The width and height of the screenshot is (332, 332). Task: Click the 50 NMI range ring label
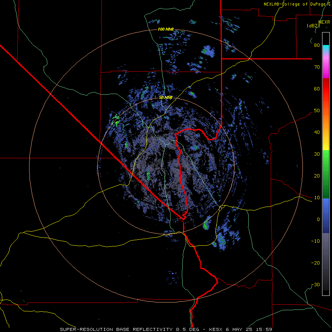(x=166, y=98)
